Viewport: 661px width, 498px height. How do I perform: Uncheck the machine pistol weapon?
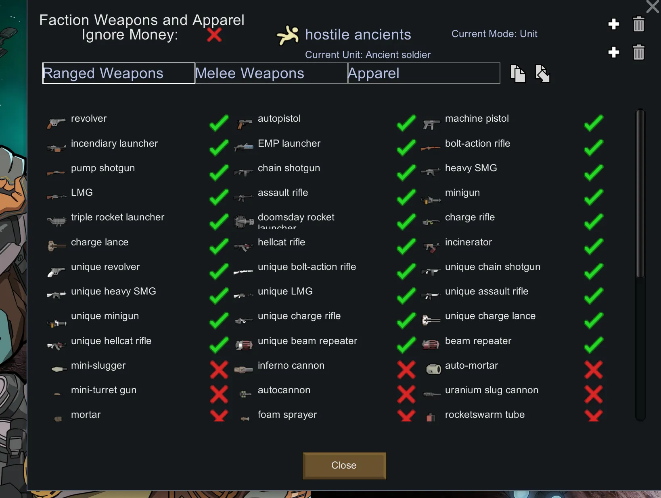[593, 123]
